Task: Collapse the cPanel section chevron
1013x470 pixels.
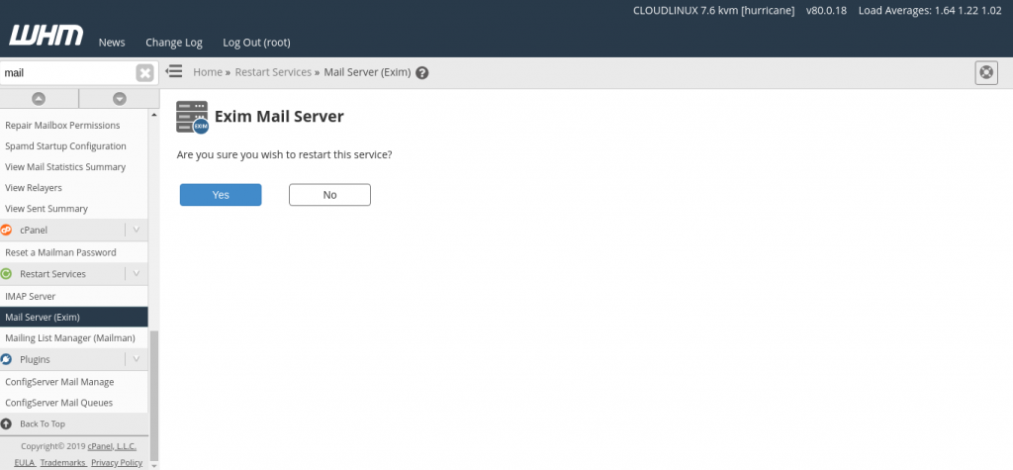Action: [136, 230]
